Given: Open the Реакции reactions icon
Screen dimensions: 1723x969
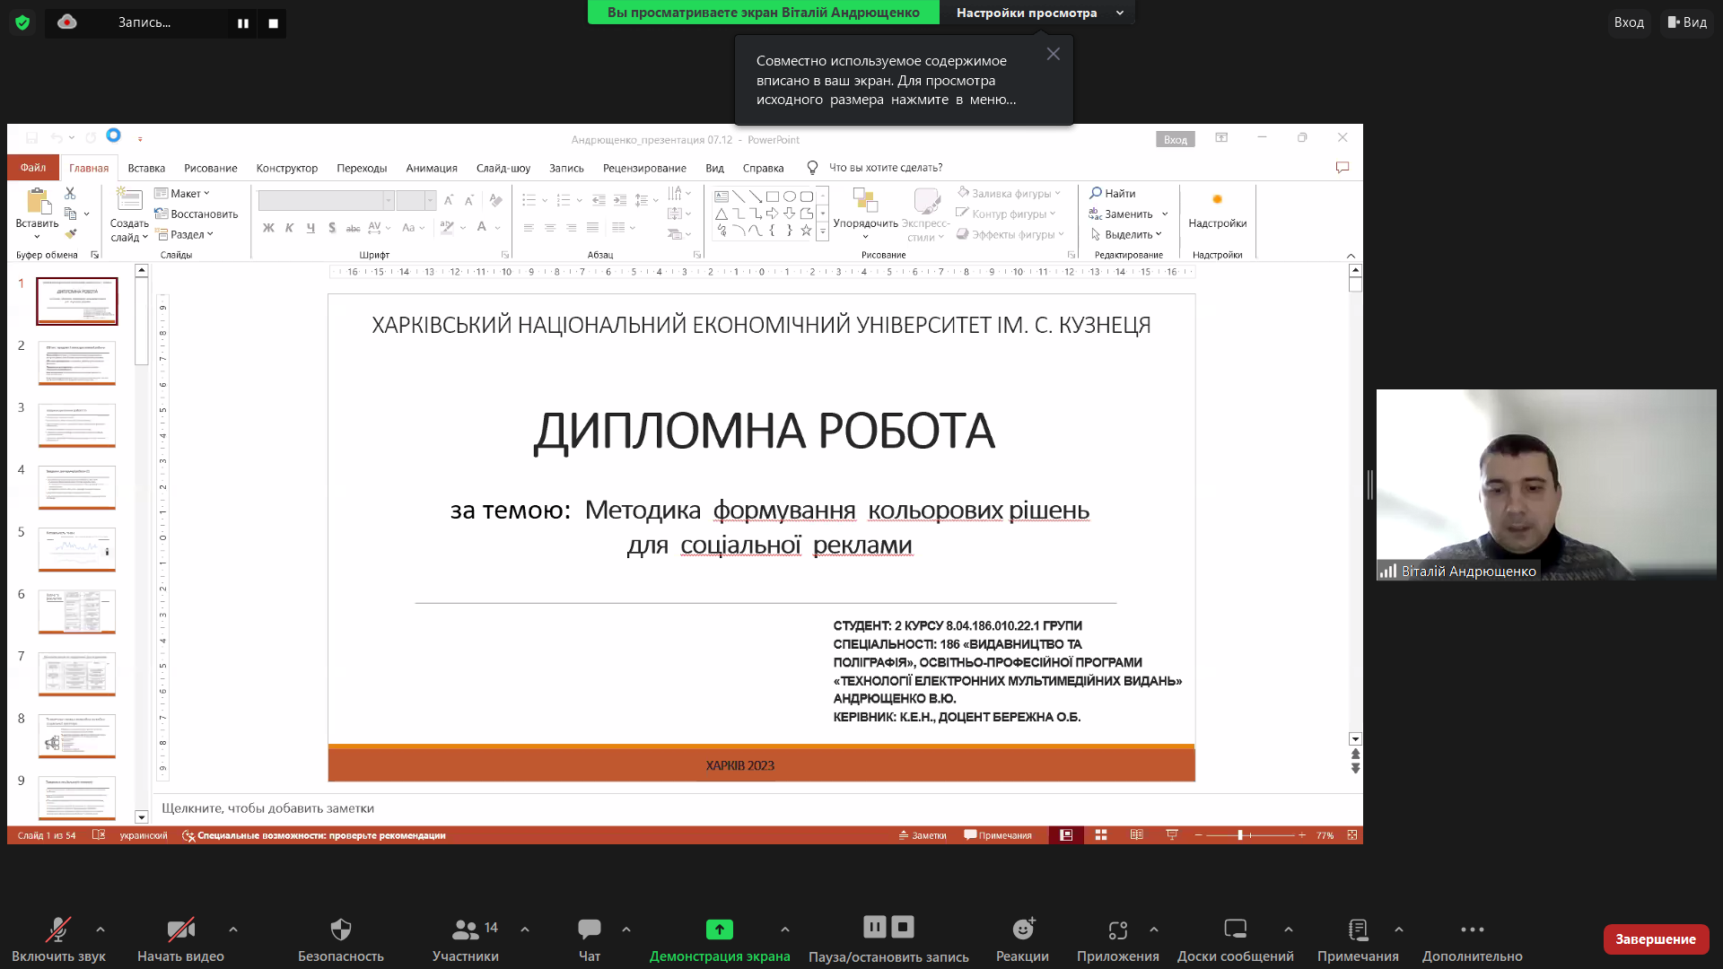Looking at the screenshot, I should (1023, 929).
